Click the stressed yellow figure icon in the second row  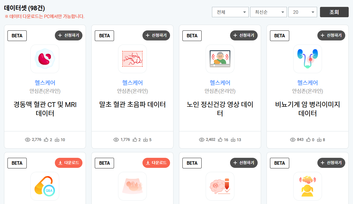click(x=307, y=186)
